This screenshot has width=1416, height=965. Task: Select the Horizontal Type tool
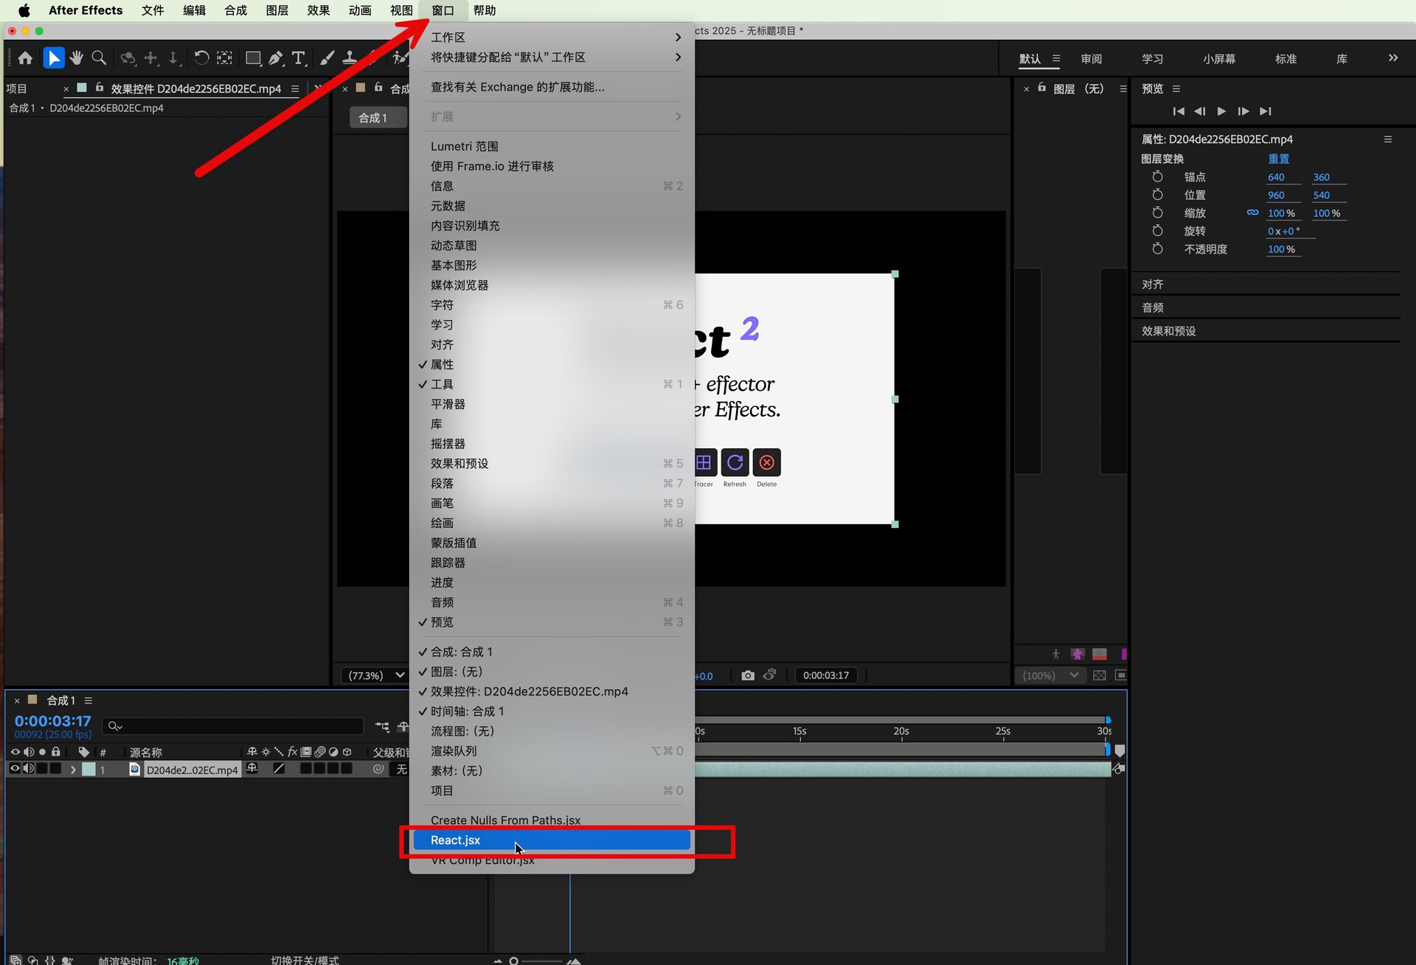click(299, 58)
